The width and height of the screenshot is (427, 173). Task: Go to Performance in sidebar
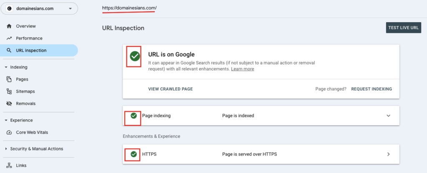click(x=29, y=38)
